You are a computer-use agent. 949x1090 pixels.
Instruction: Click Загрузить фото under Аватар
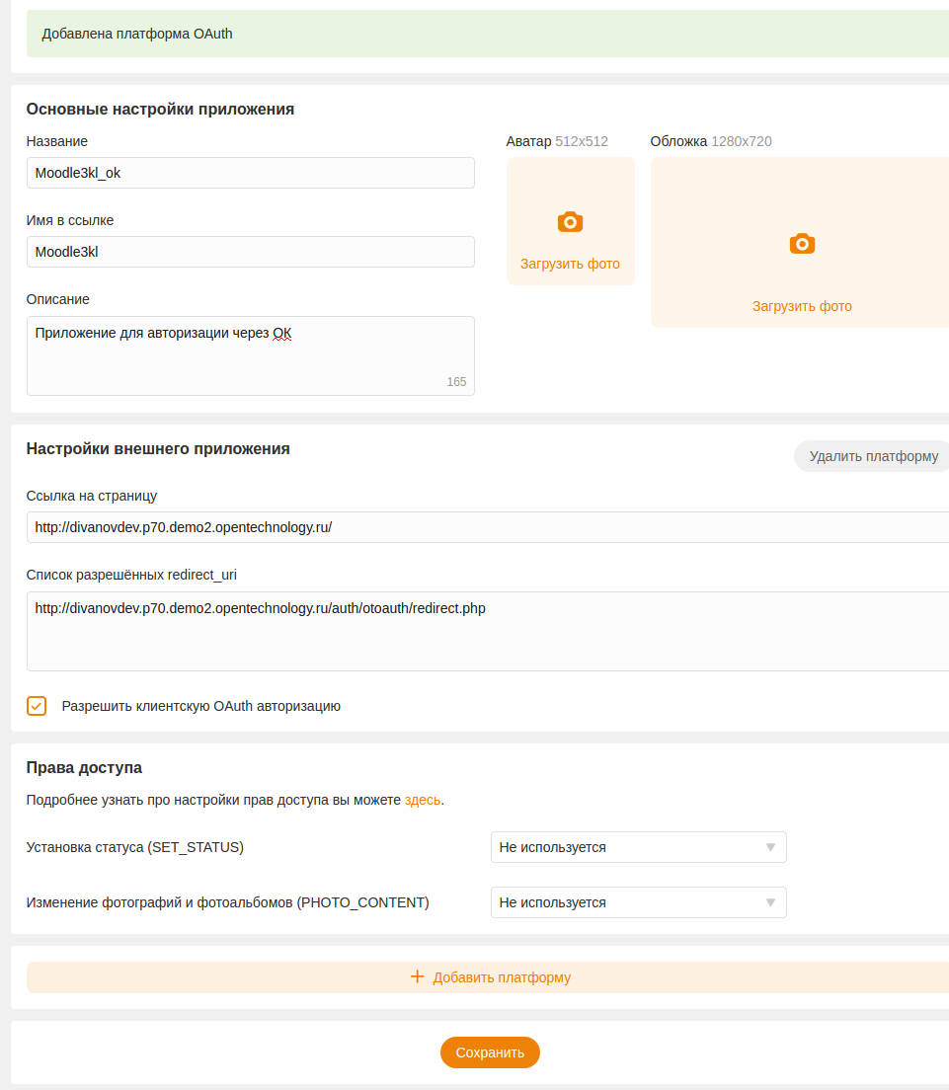click(x=570, y=265)
